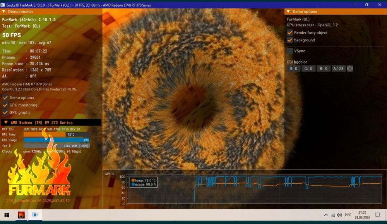Viewport: 387px width, 224px height.
Task: Collapse the AMD Radeon R9 370 Series section
Action: [6, 122]
